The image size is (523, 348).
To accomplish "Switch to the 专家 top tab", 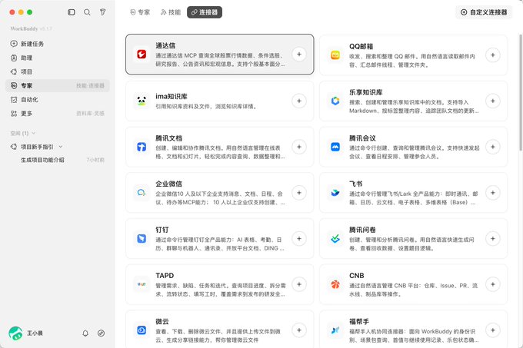I will tap(140, 12).
